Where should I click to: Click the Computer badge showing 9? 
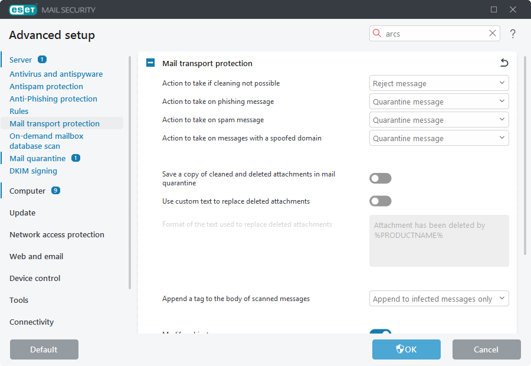pyautogui.click(x=55, y=190)
